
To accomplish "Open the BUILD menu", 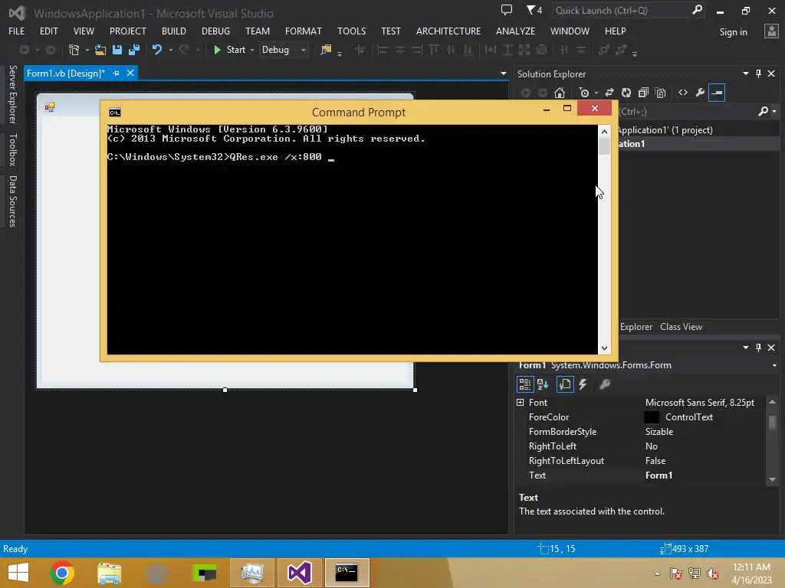I will click(174, 31).
